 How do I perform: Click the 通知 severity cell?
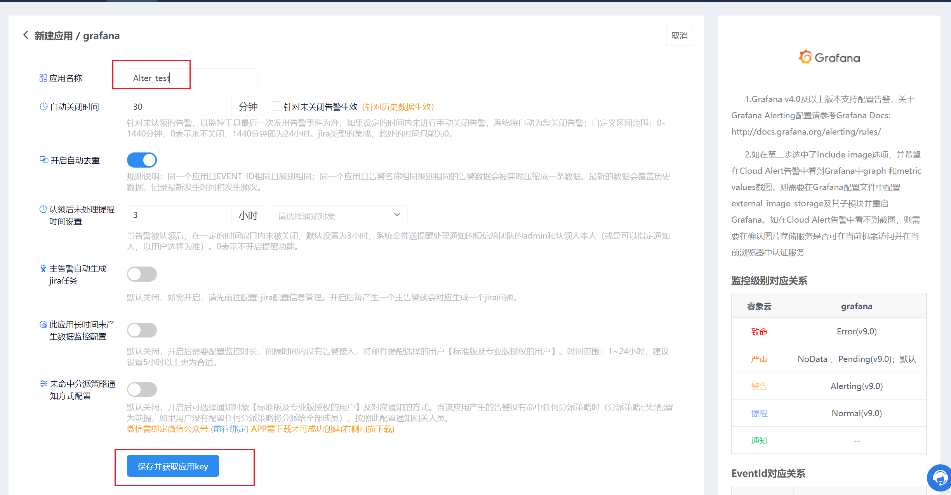(759, 440)
